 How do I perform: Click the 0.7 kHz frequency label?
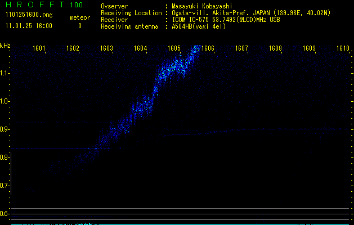[x=5, y=186]
